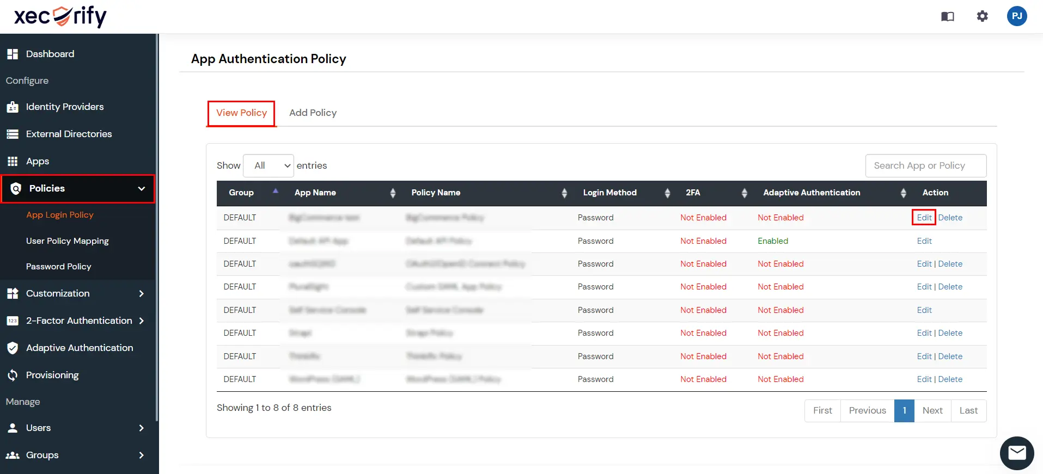Sort table by App Name arrows
Viewport: 1043px width, 474px height.
click(393, 193)
